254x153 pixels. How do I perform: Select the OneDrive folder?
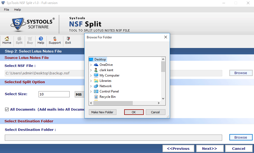pos(106,65)
